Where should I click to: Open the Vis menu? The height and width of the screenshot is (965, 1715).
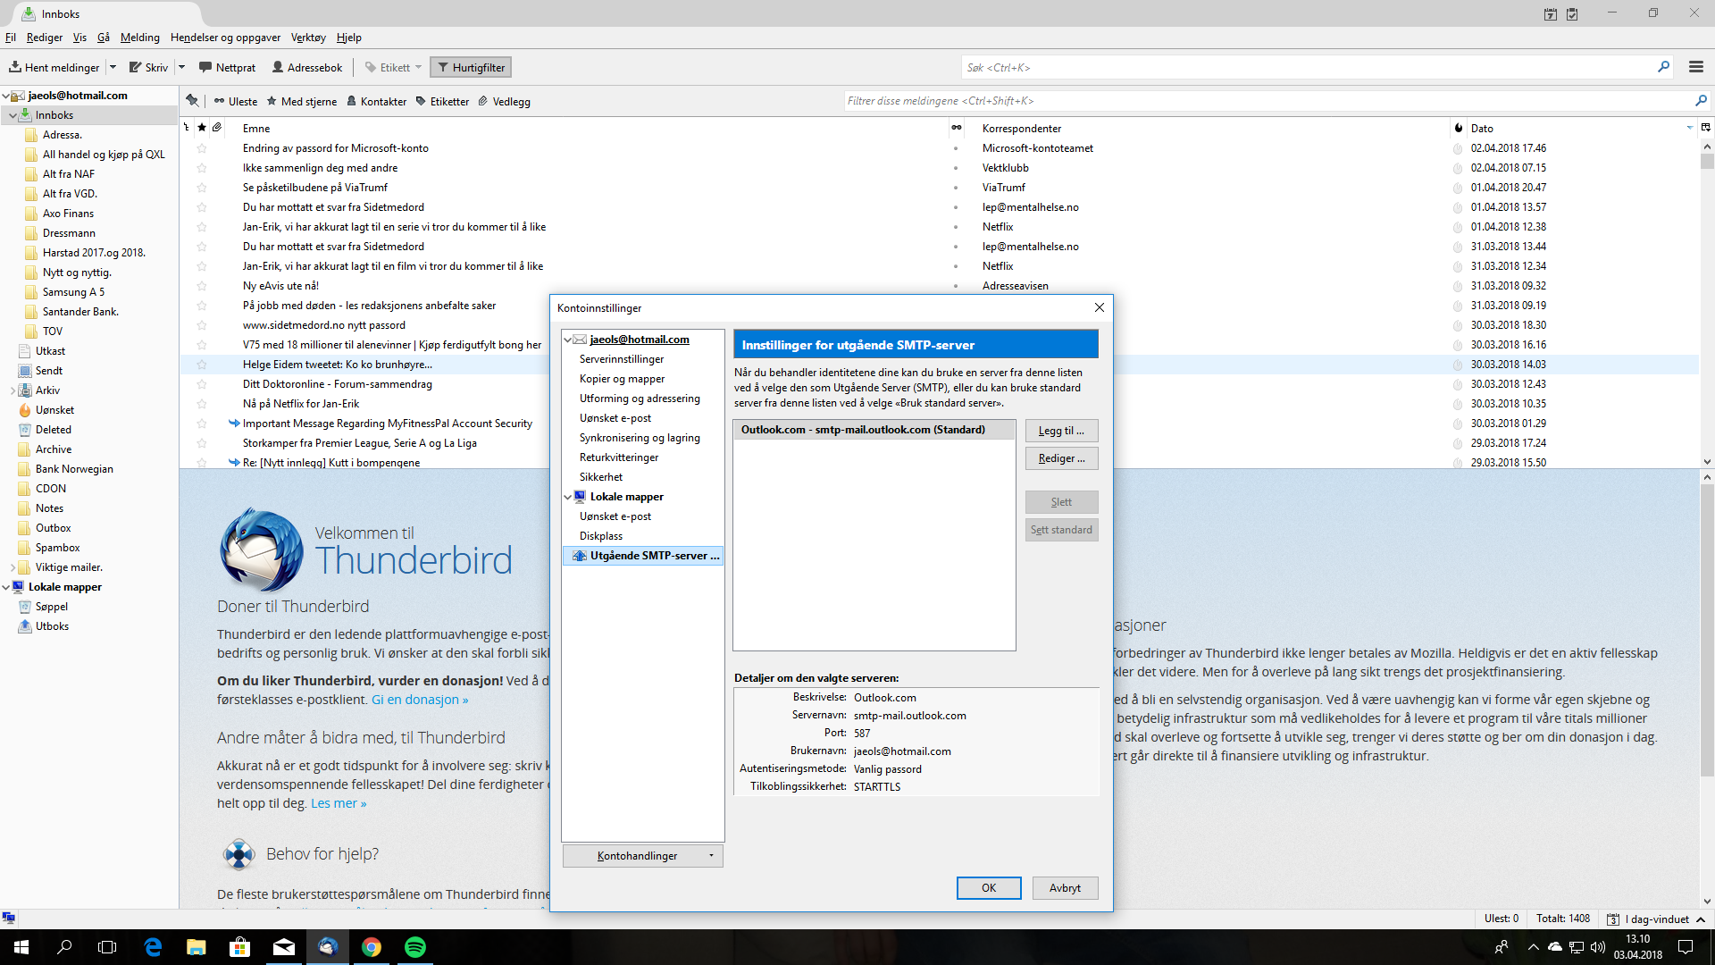tap(79, 38)
